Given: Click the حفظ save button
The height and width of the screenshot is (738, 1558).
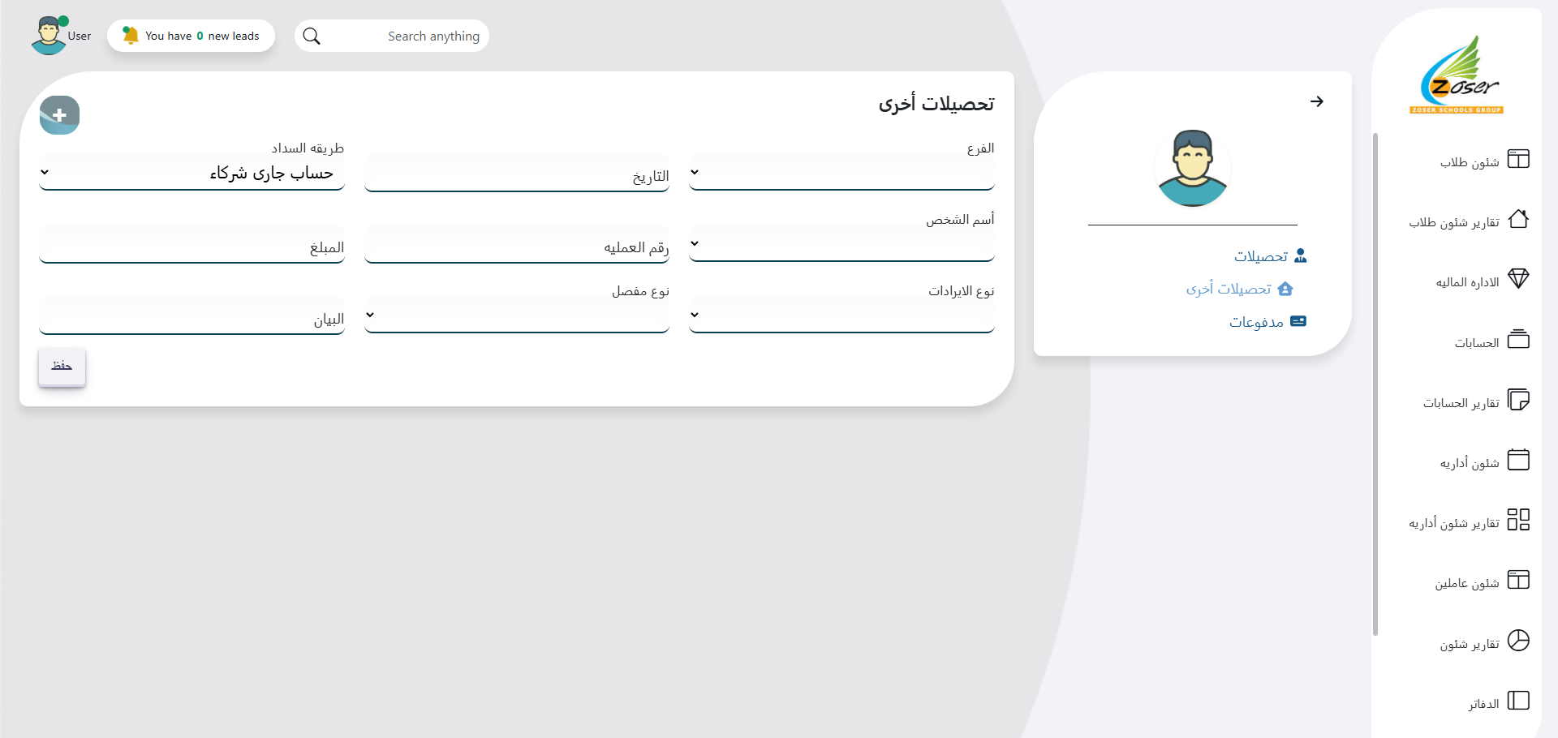Looking at the screenshot, I should (62, 367).
